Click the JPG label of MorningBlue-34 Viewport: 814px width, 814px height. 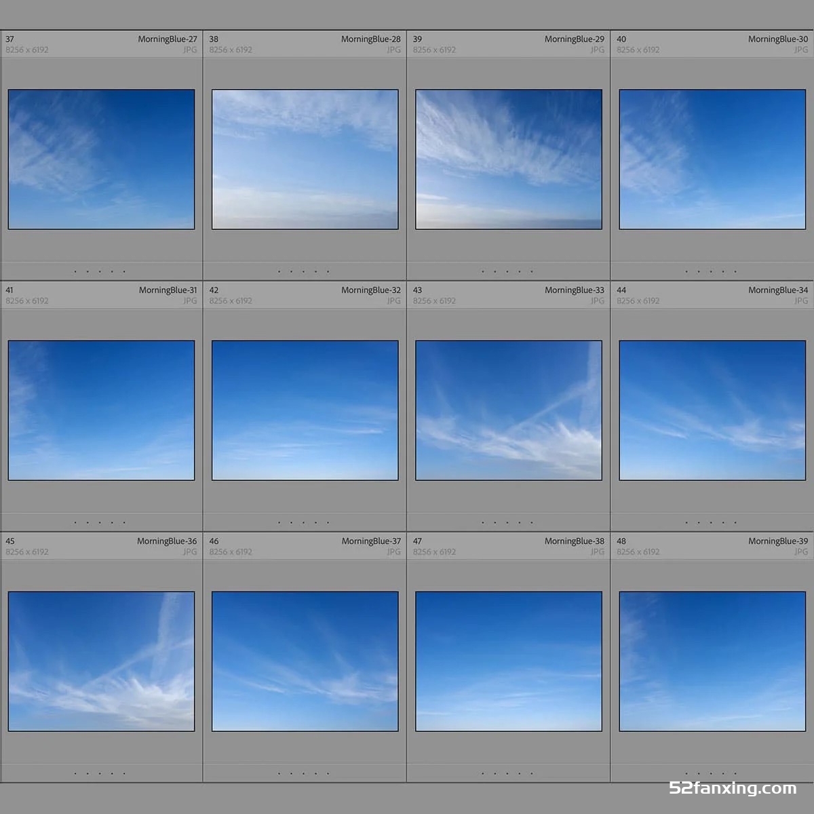(801, 301)
